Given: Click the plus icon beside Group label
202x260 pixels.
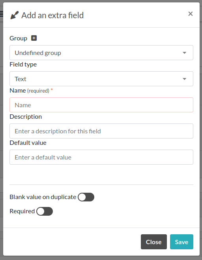Looking at the screenshot, I should [34, 38].
